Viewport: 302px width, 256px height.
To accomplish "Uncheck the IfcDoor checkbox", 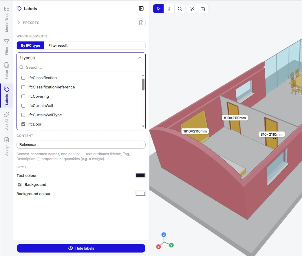I will point(23,124).
